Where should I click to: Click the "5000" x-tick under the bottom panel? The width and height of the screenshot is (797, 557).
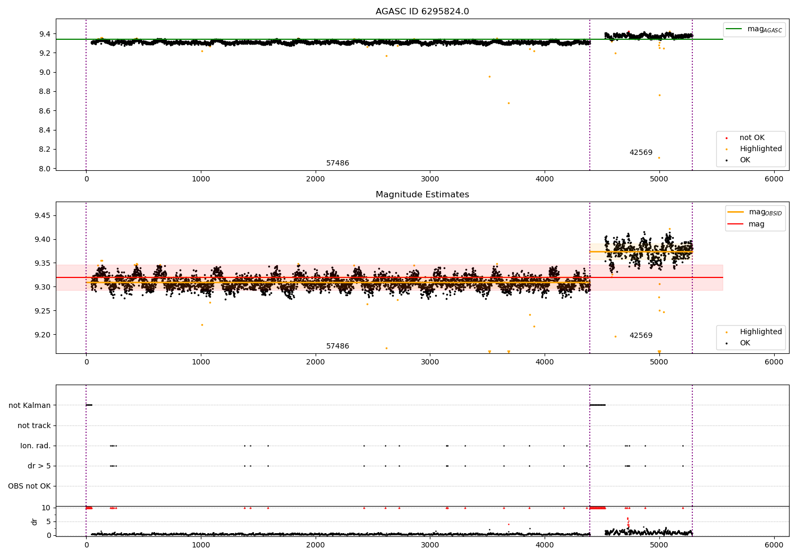(659, 545)
